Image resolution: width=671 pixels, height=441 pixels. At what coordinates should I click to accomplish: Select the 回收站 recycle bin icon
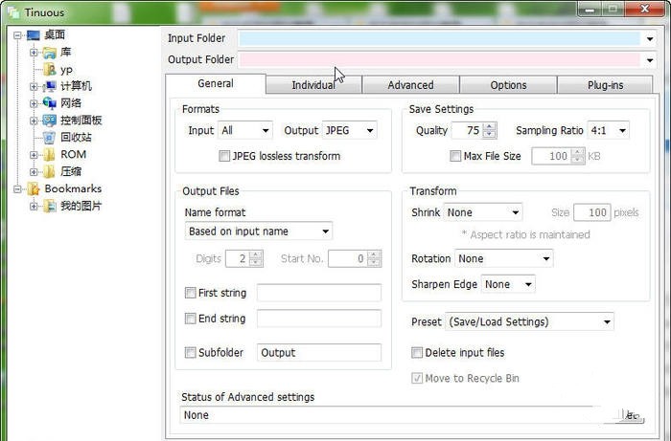pos(49,138)
